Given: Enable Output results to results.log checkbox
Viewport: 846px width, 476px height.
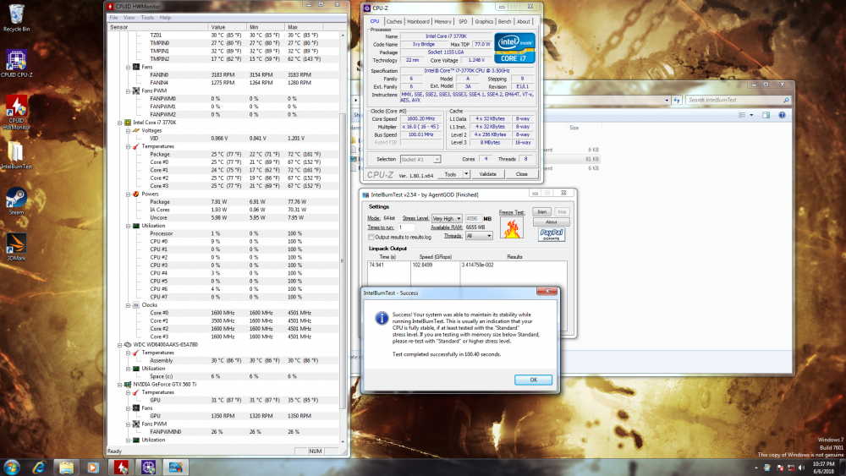Looking at the screenshot, I should click(371, 237).
